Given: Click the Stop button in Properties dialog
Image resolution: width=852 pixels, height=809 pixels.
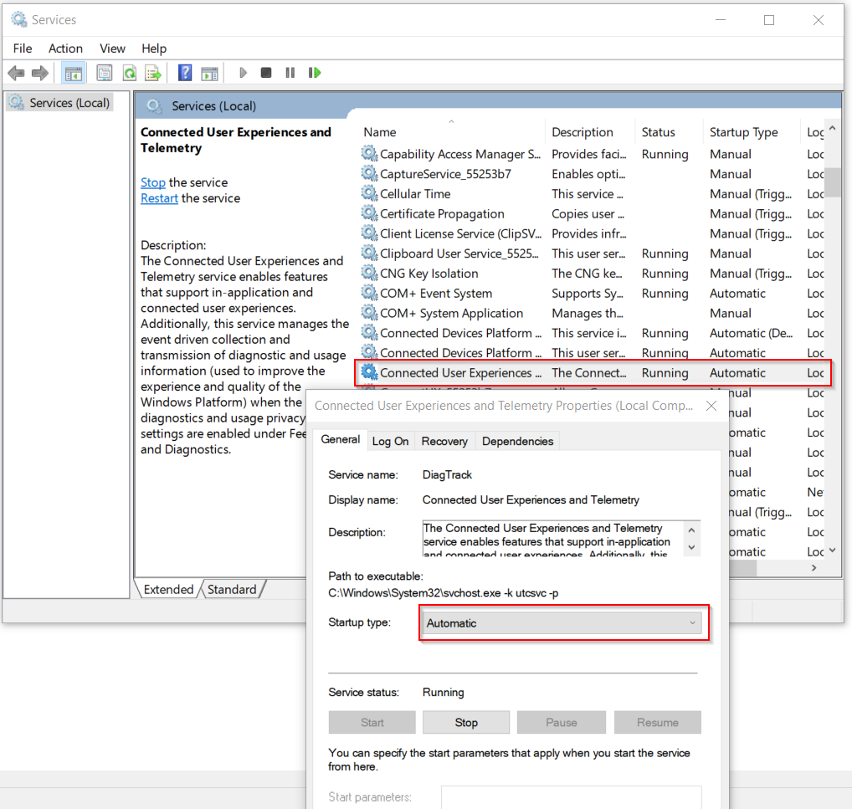Looking at the screenshot, I should coord(466,723).
